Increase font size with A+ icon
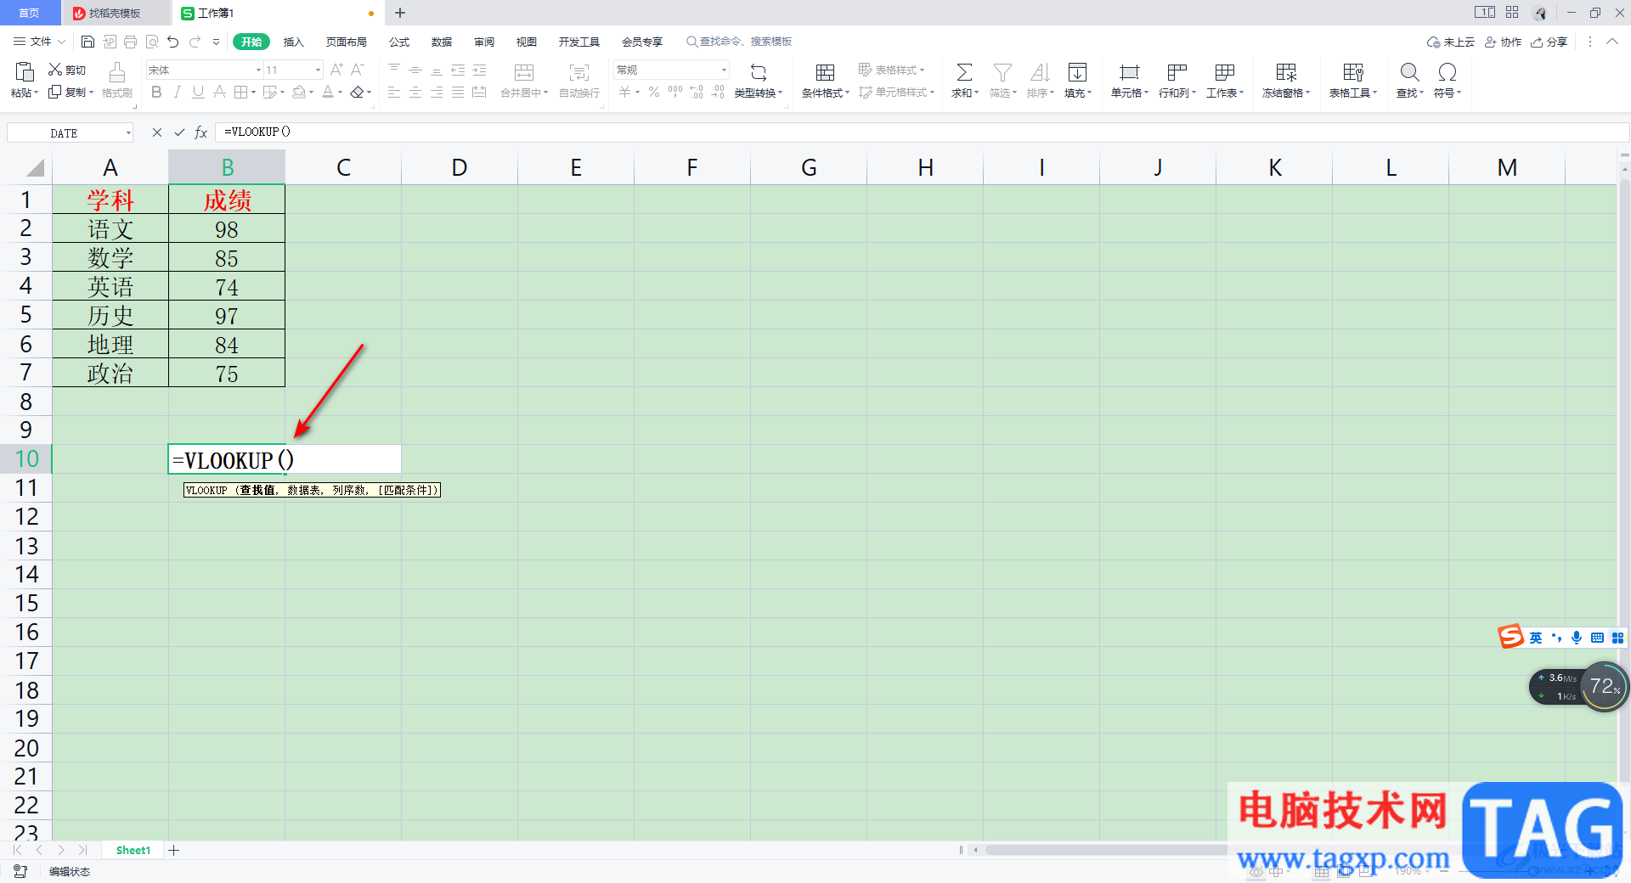The width and height of the screenshot is (1631, 883). [336, 70]
